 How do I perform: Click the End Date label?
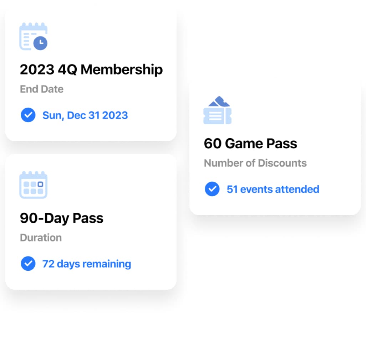click(42, 89)
